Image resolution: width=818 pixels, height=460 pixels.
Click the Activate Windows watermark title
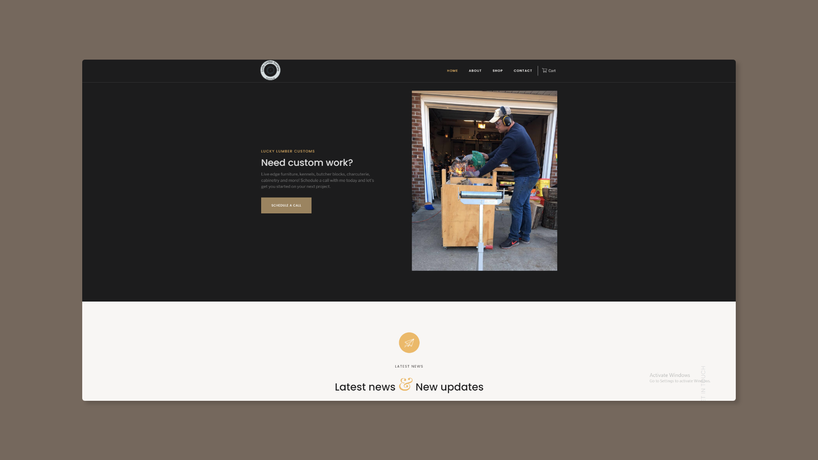pos(670,375)
